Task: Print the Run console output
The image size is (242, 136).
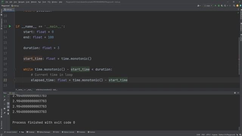Action: coord(8,110)
